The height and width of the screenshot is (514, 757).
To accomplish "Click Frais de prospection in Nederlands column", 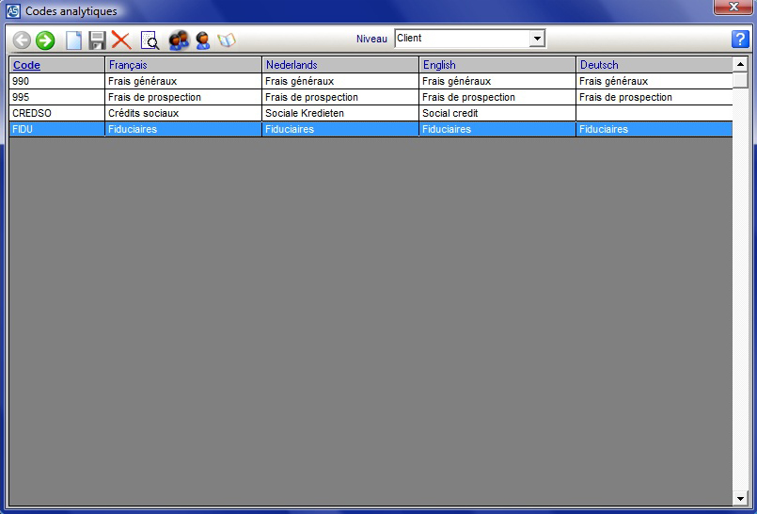I will (x=340, y=97).
